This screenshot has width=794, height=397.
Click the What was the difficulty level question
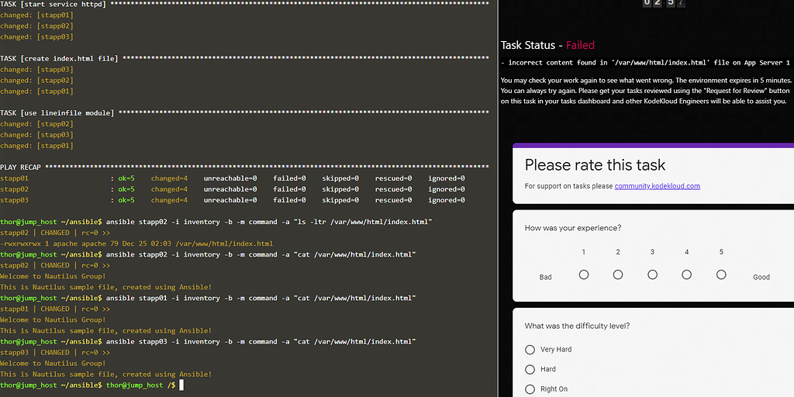pyautogui.click(x=577, y=326)
